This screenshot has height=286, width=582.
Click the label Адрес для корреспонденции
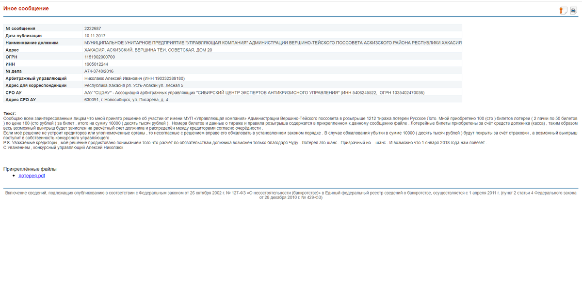pyautogui.click(x=36, y=85)
